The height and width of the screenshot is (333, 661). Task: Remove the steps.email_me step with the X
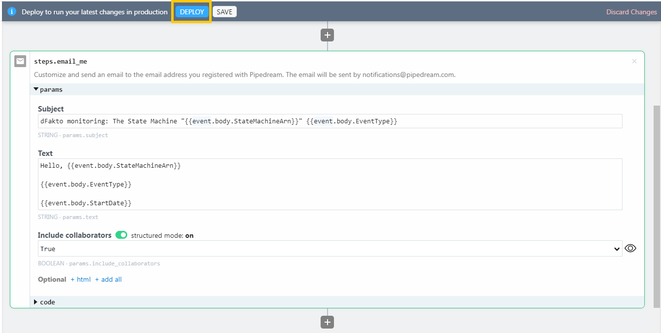coord(634,61)
